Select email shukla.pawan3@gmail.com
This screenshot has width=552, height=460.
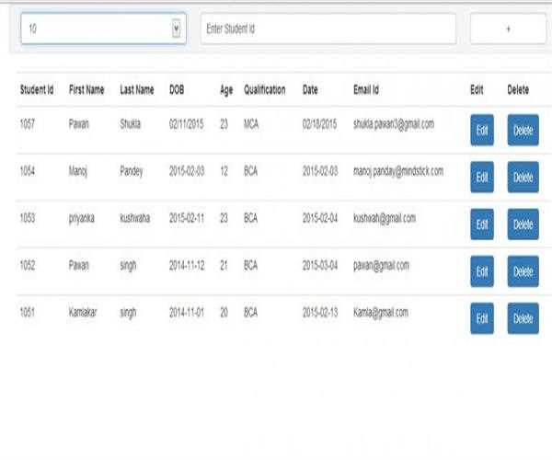pyautogui.click(x=393, y=123)
